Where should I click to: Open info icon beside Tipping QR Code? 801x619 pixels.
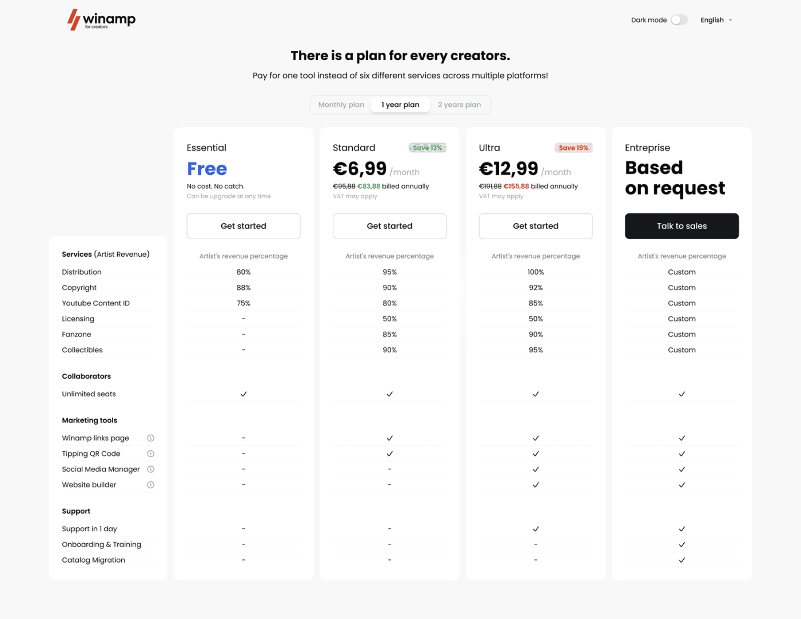point(150,453)
